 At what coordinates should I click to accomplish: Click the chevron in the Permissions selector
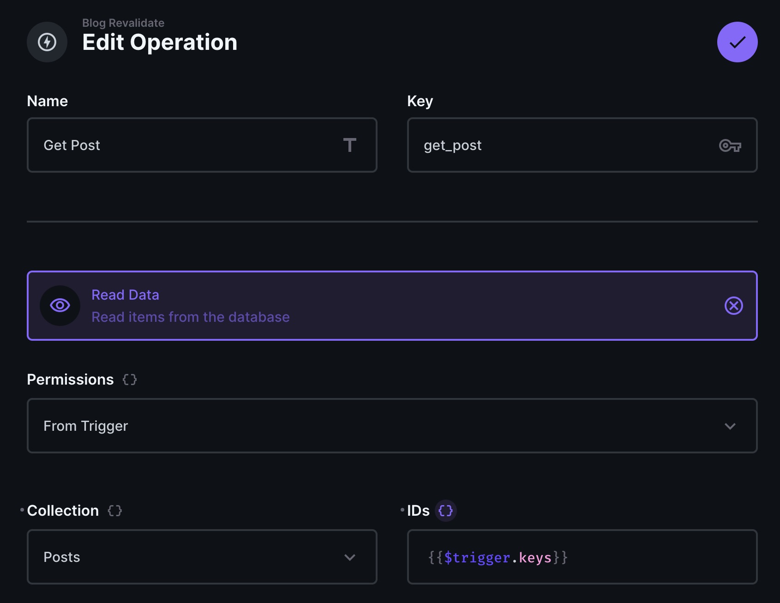coord(730,426)
